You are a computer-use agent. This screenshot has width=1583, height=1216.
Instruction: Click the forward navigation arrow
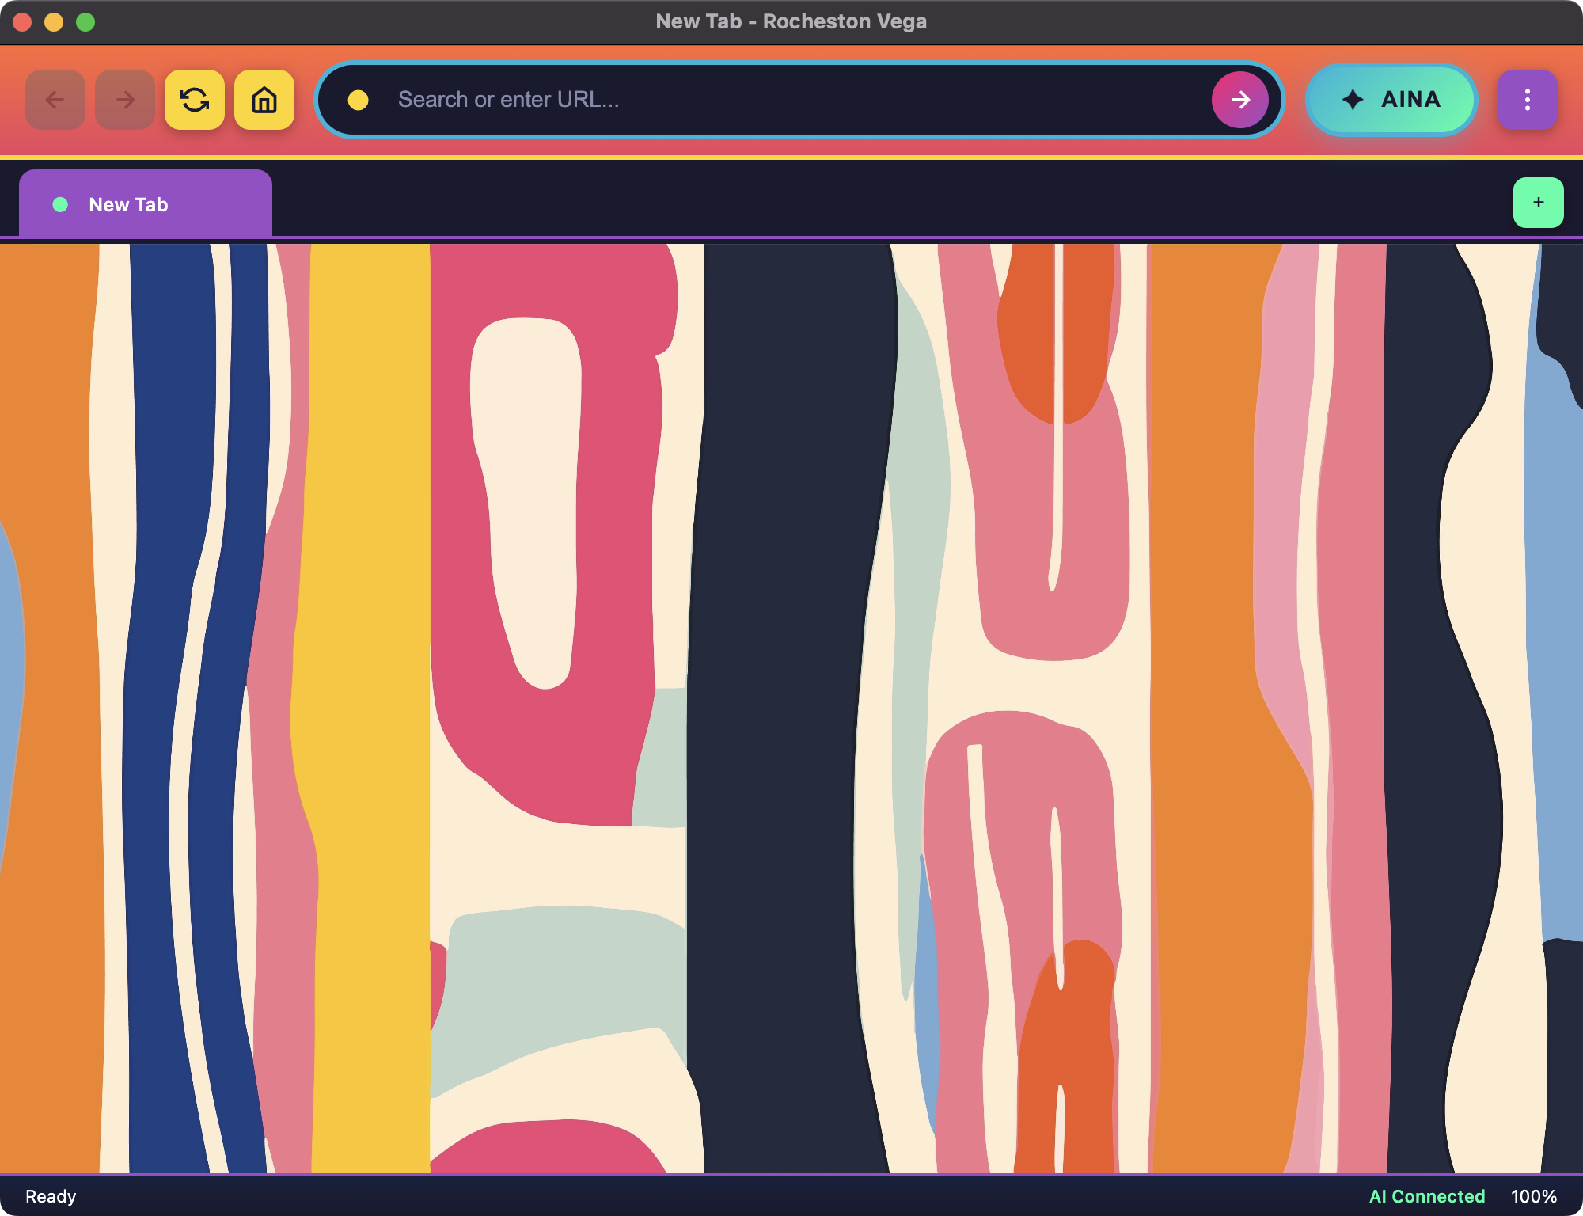click(x=125, y=100)
